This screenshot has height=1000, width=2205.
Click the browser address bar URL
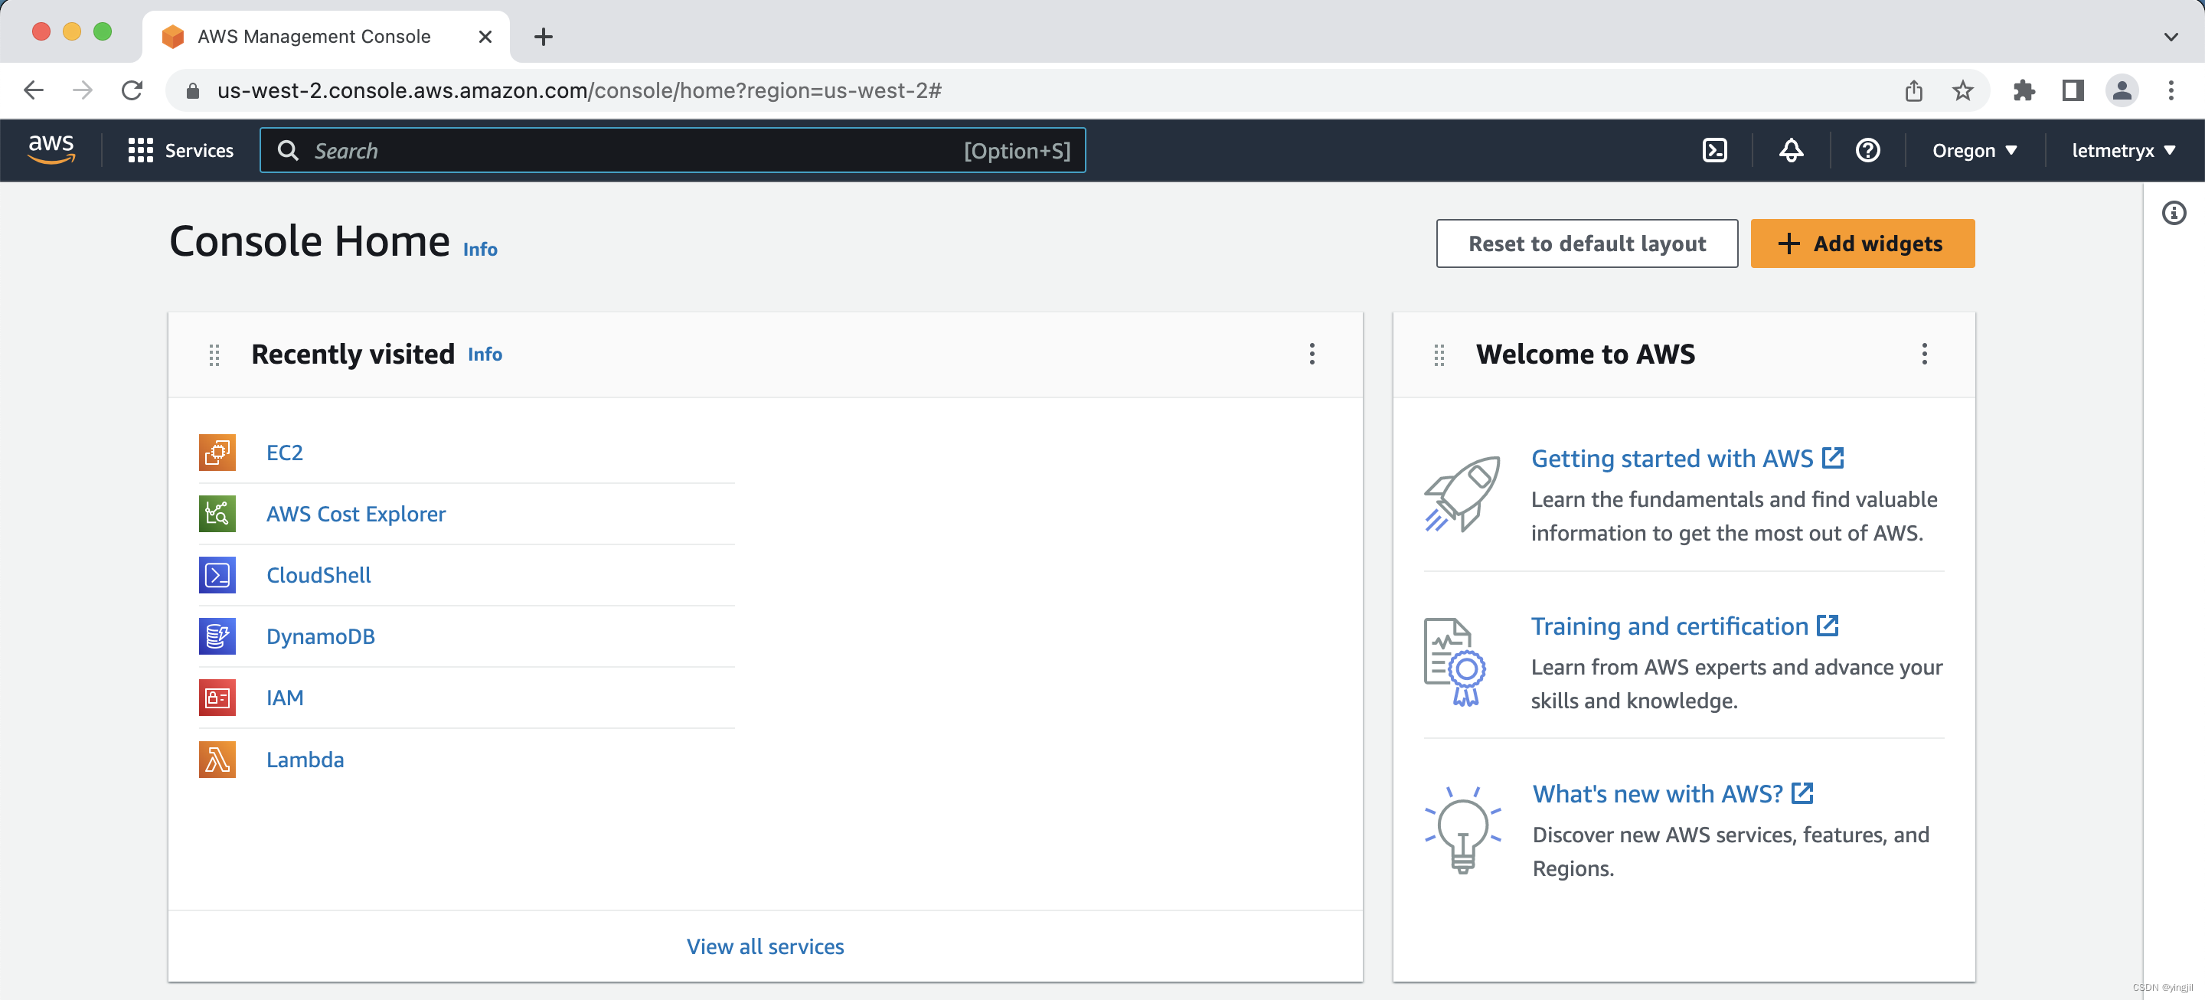(580, 91)
